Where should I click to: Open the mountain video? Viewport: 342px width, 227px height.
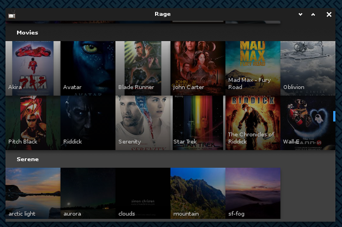click(x=198, y=193)
